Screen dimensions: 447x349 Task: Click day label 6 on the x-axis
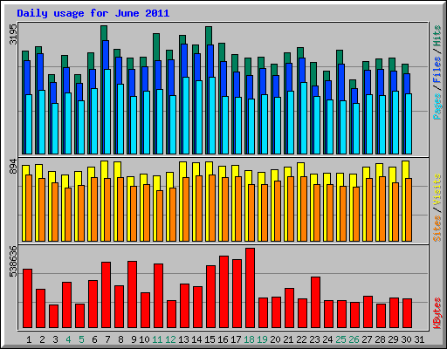94,339
